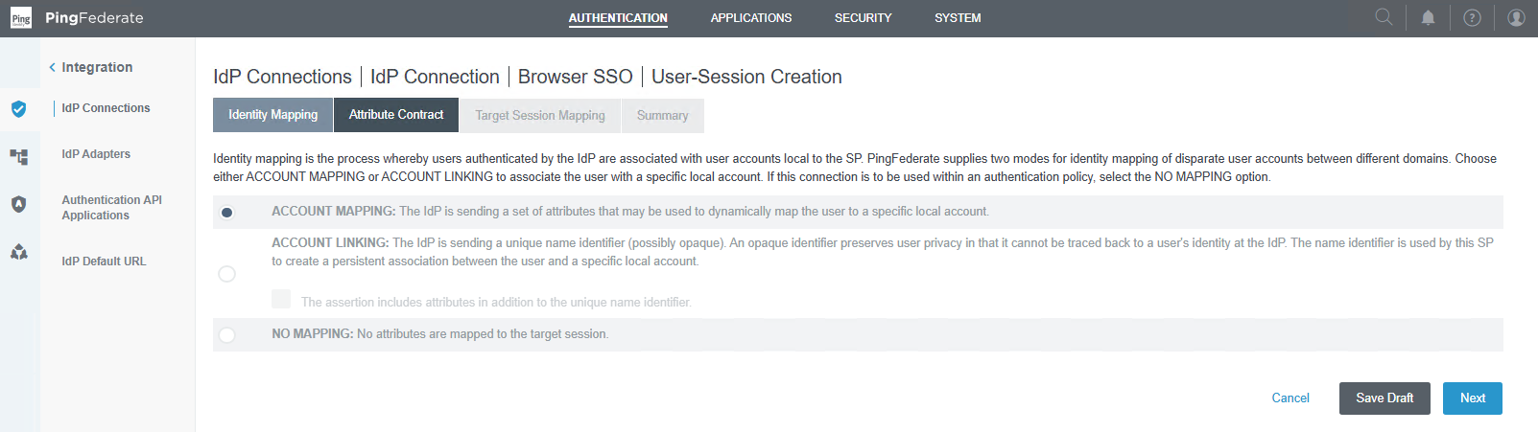
Task: Switch to the Attribute Contract tab
Action: [396, 115]
